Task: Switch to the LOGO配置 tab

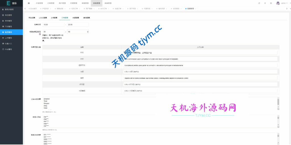Action: coord(43,18)
